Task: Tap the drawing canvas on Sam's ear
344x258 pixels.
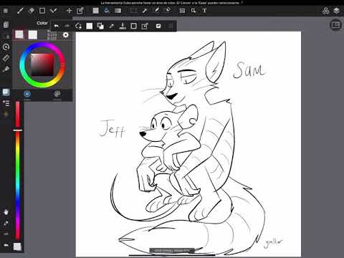Action: 216,63
